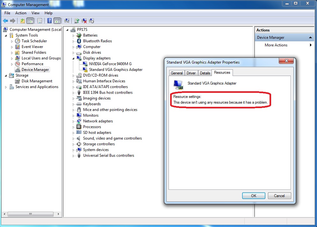Open the Action menu

pyautogui.click(x=21, y=13)
